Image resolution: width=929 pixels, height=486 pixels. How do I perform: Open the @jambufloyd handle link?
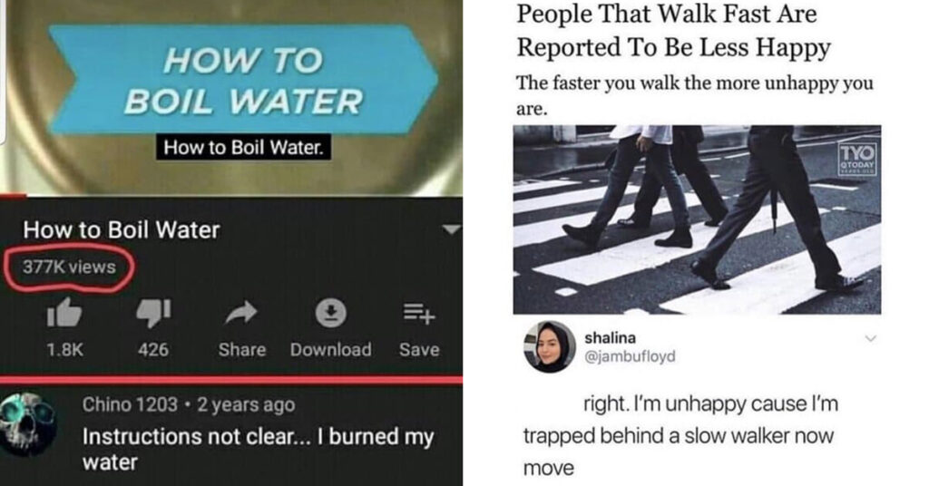tap(630, 356)
